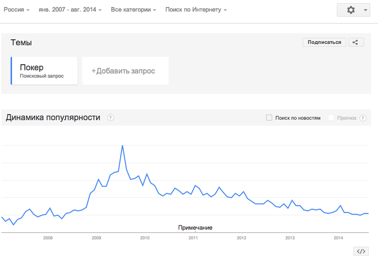
Task: Click the Примечание label on chart
Action: click(195, 227)
